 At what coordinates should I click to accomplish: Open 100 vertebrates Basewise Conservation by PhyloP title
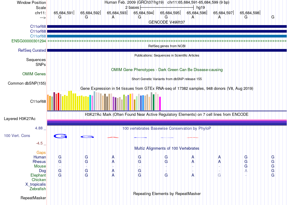click(x=167, y=129)
